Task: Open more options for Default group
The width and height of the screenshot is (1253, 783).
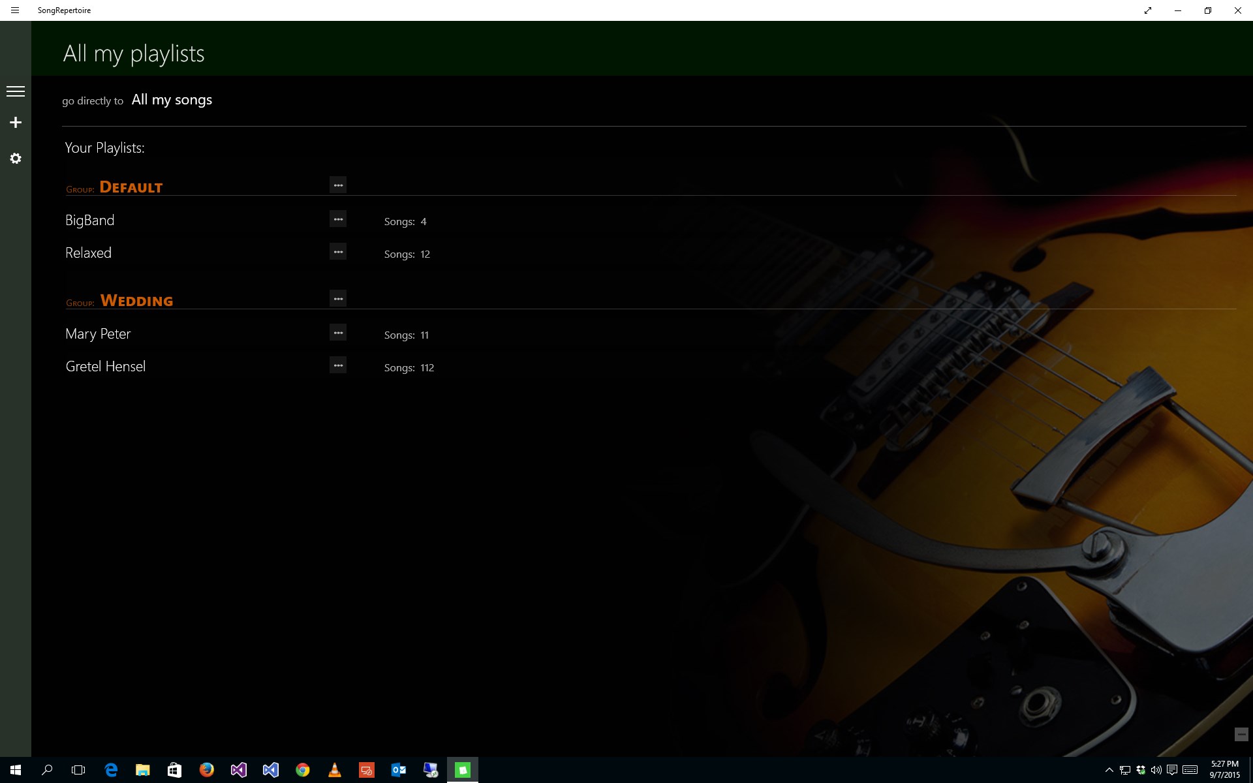Action: (337, 185)
